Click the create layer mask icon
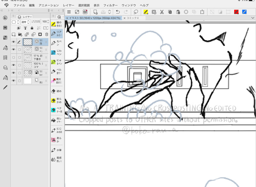This screenshot has height=187, width=256. point(40,35)
